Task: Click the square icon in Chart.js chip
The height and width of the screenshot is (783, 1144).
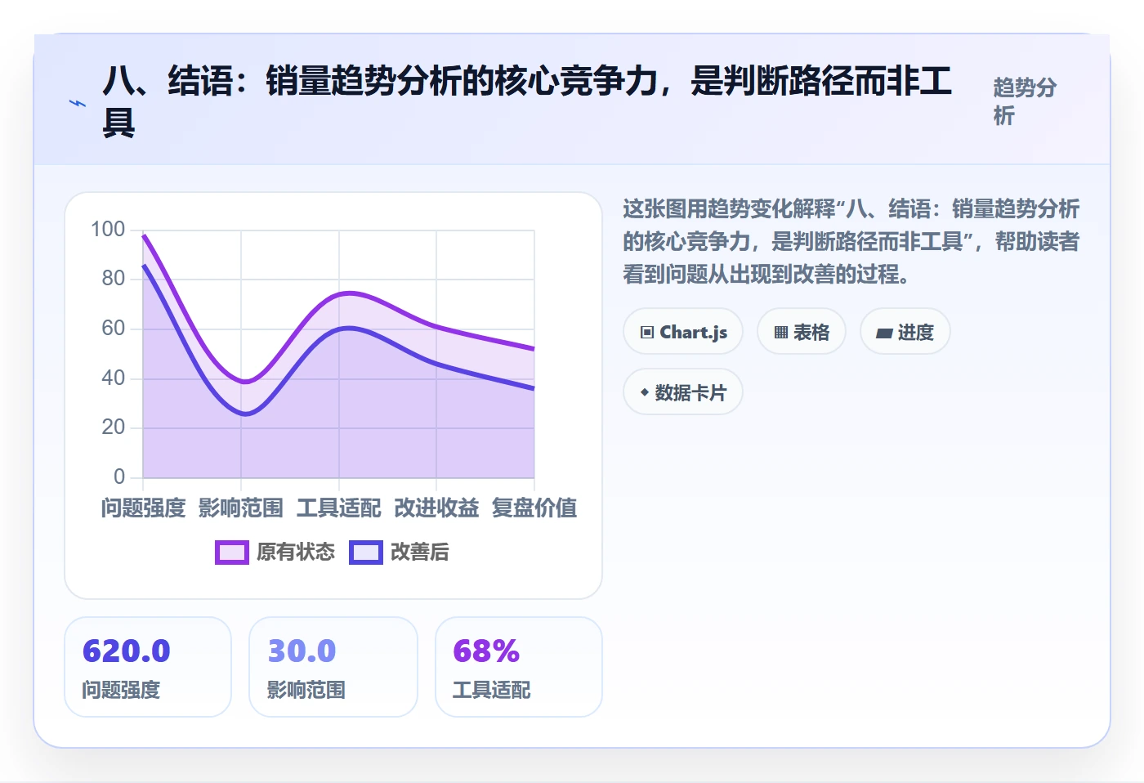Action: 647,333
